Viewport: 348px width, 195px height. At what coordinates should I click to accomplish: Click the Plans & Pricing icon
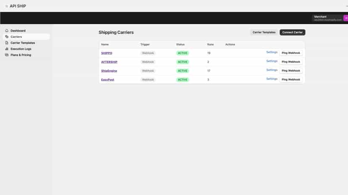click(7, 55)
